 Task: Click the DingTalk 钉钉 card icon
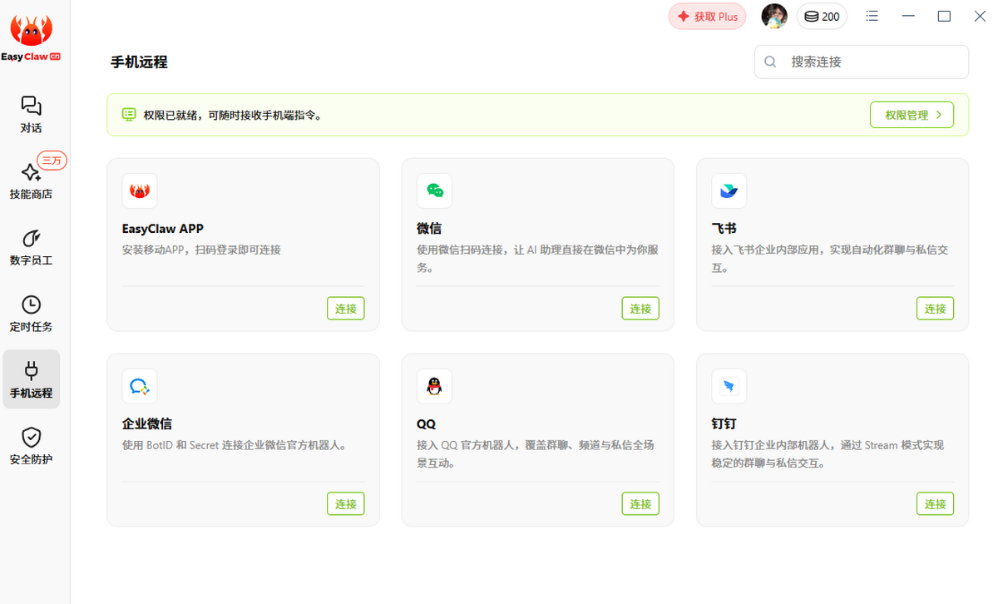pyautogui.click(x=729, y=386)
